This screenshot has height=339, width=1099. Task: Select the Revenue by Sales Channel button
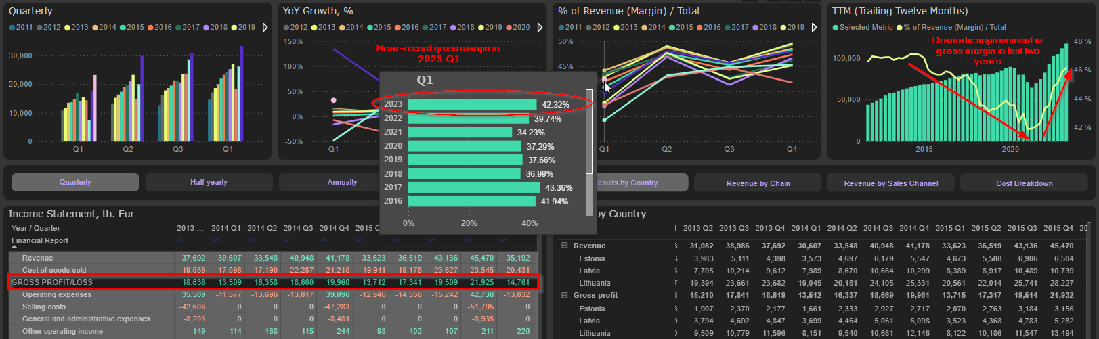pos(890,183)
